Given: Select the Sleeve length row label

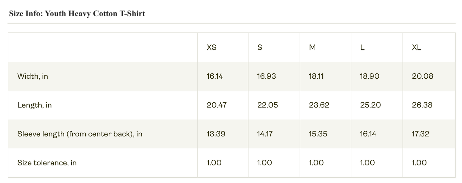Looking at the screenshot, I should coord(80,134).
